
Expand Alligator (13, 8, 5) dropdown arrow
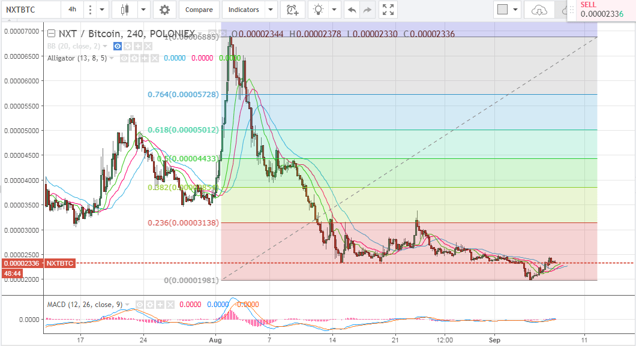[112, 59]
